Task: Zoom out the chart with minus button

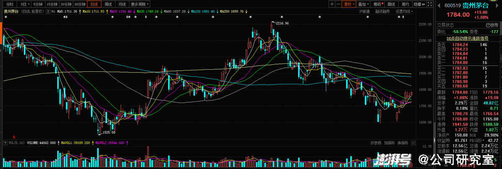Action: [338, 4]
